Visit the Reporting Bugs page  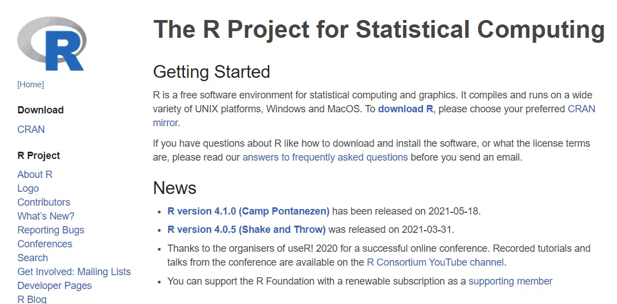coord(51,230)
